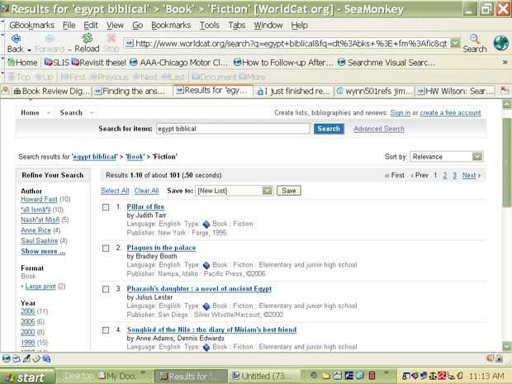Open the Searchme Visual Search bookmark
The width and height of the screenshot is (512, 384).
coord(386,63)
